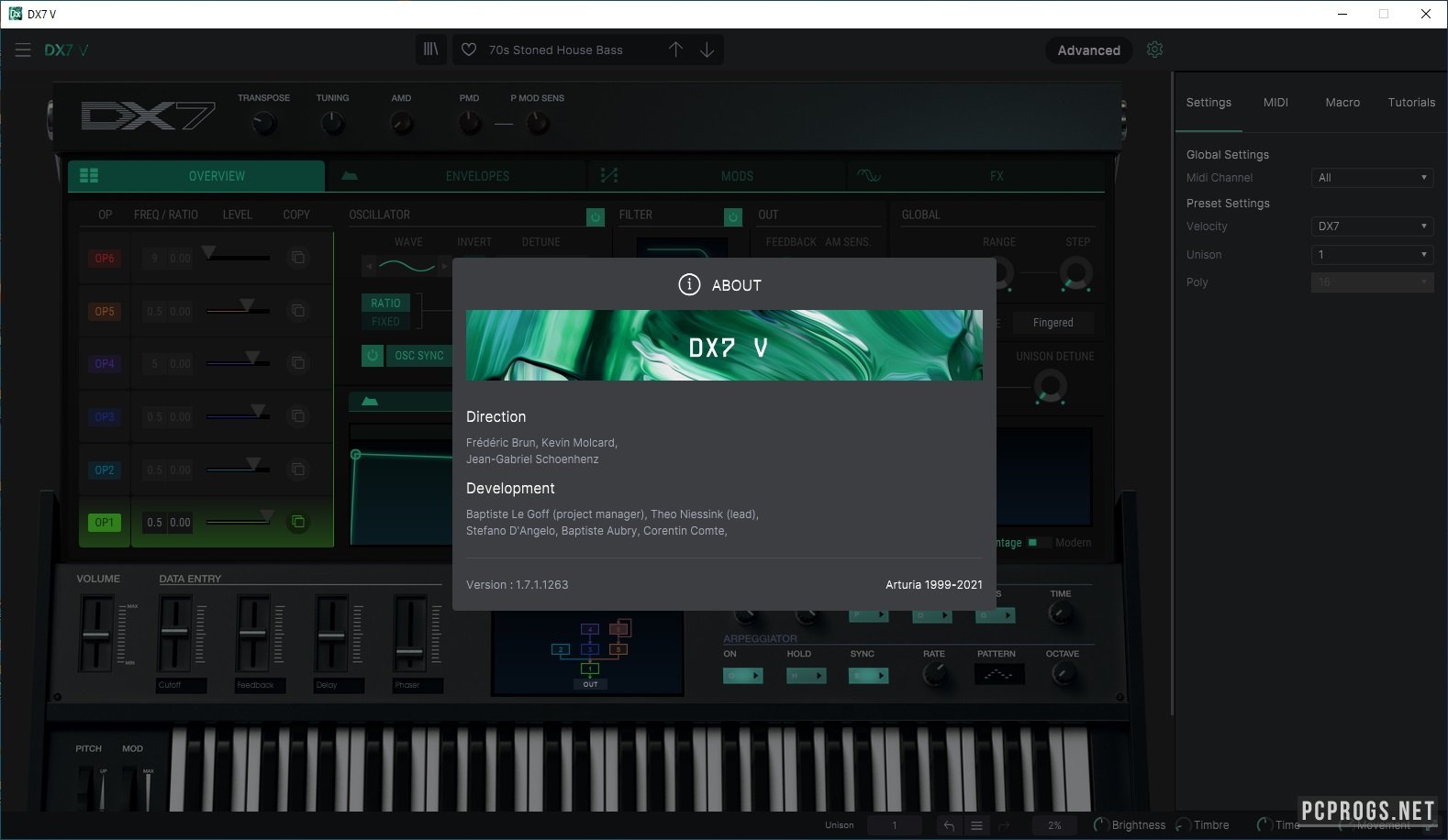
Task: Copy operator OP2 settings
Action: [x=298, y=470]
